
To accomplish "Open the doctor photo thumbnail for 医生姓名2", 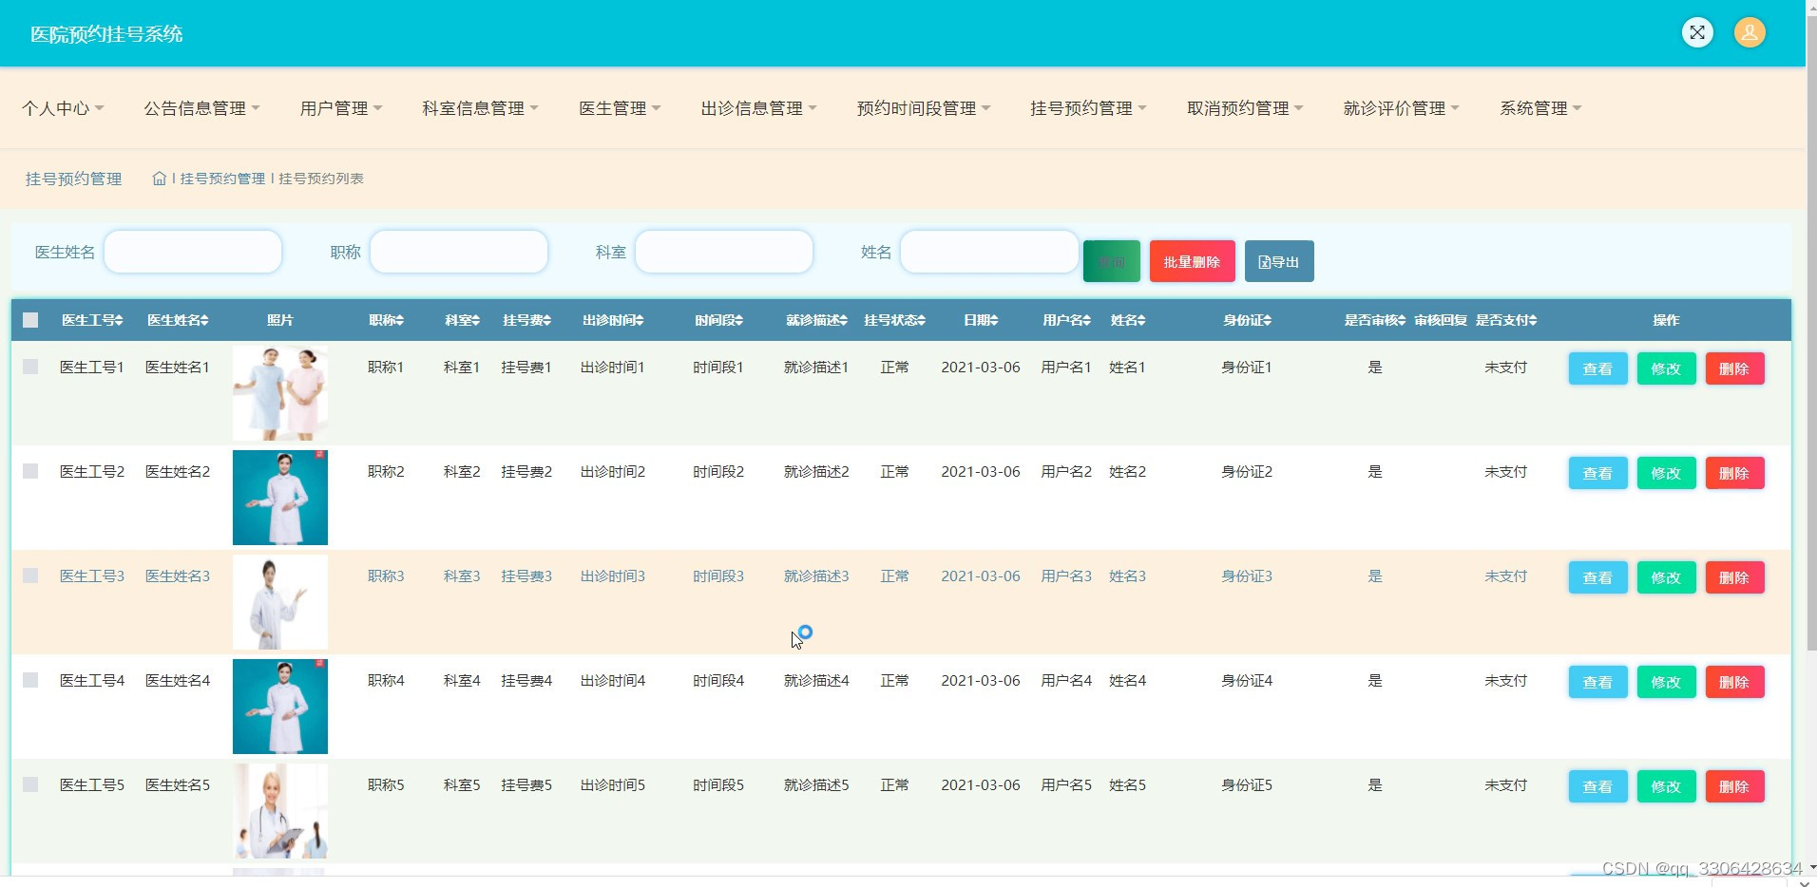I will (x=280, y=498).
